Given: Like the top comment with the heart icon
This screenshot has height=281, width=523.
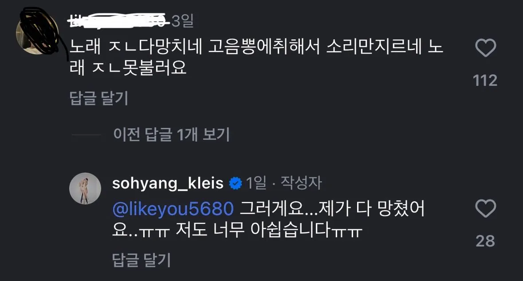Looking at the screenshot, I should (x=485, y=48).
